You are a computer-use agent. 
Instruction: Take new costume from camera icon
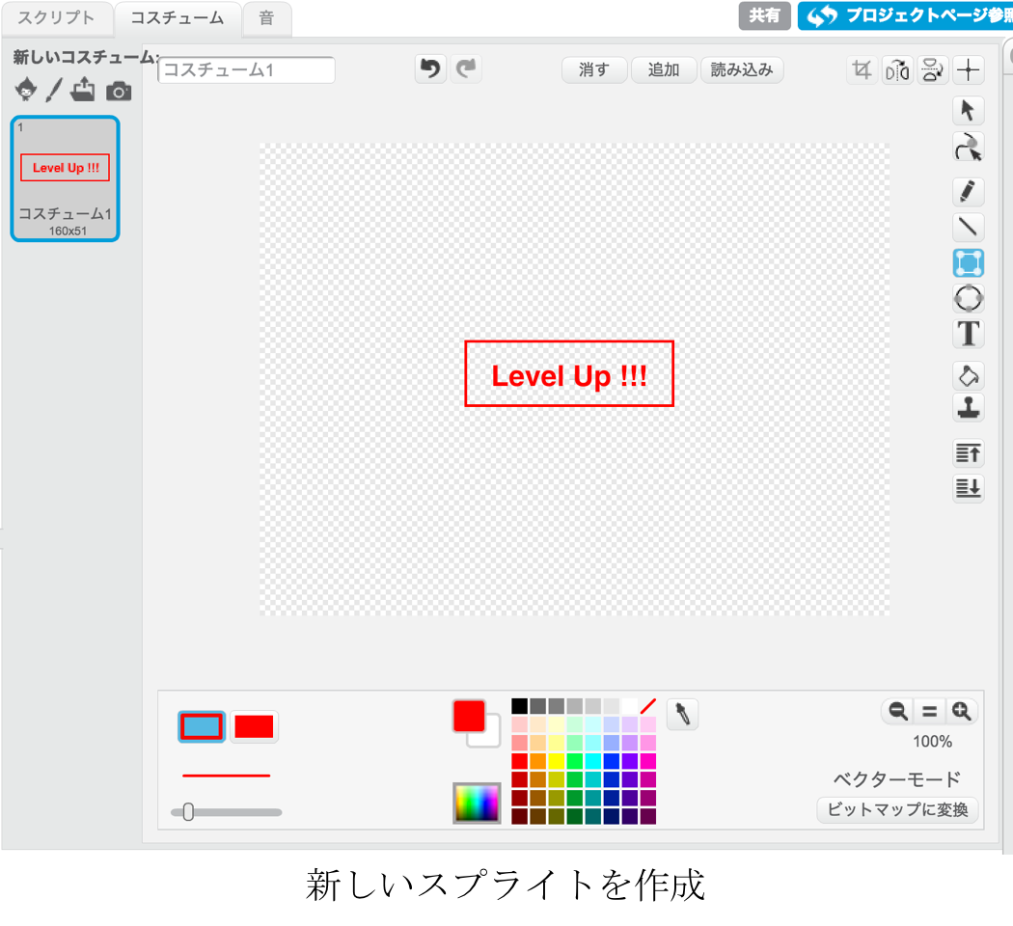coord(119,91)
